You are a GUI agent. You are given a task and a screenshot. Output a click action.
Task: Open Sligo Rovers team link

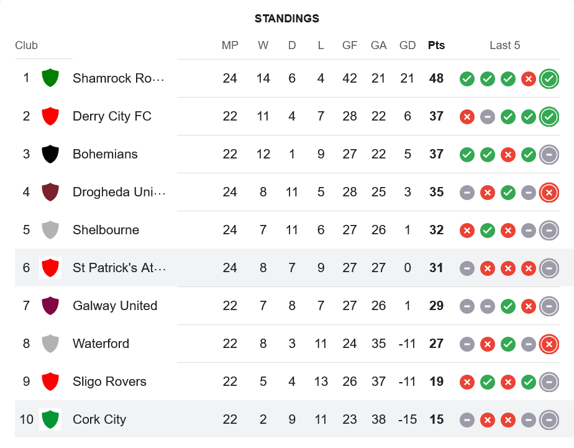click(x=109, y=382)
